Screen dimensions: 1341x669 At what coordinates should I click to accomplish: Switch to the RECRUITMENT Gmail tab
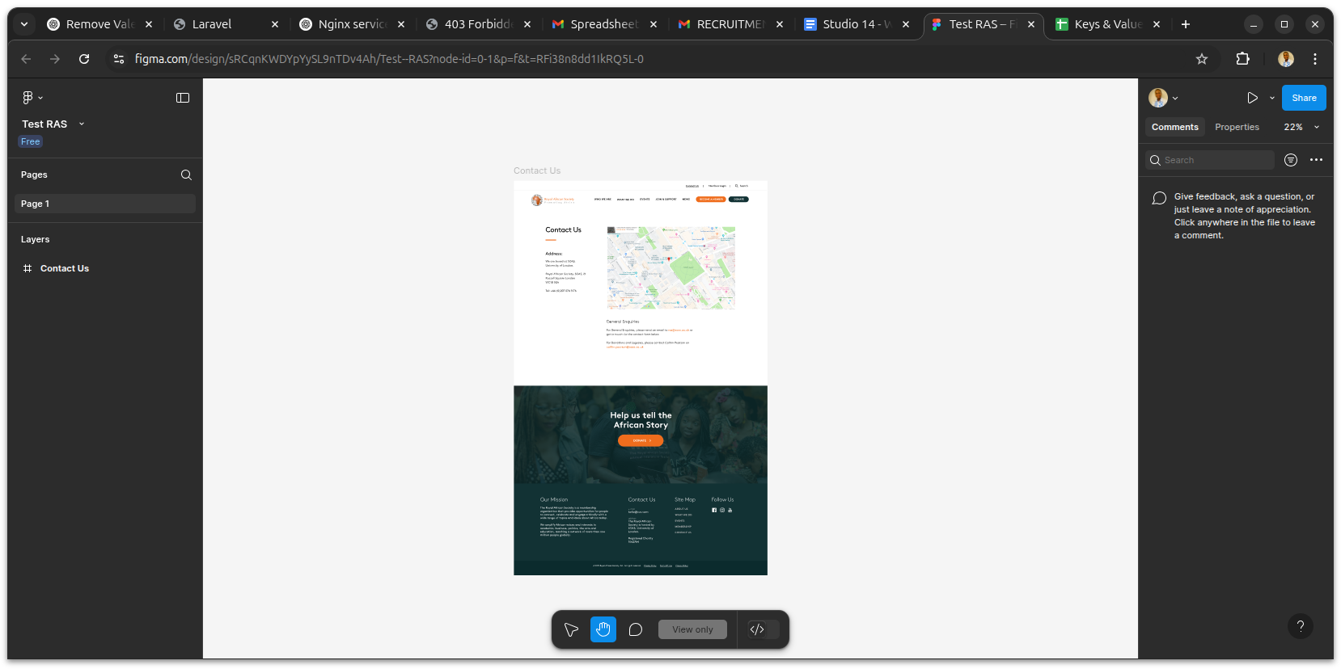(x=730, y=24)
